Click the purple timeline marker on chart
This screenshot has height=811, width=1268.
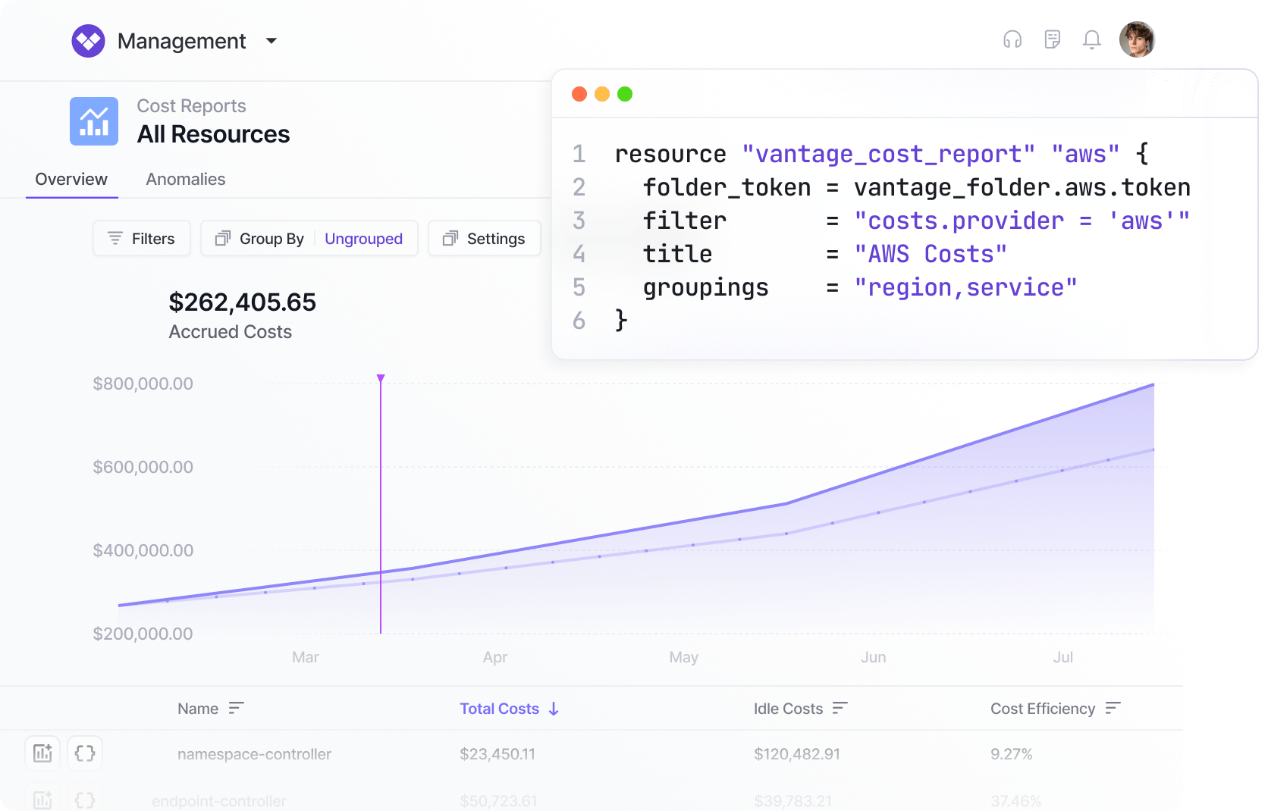pos(381,379)
